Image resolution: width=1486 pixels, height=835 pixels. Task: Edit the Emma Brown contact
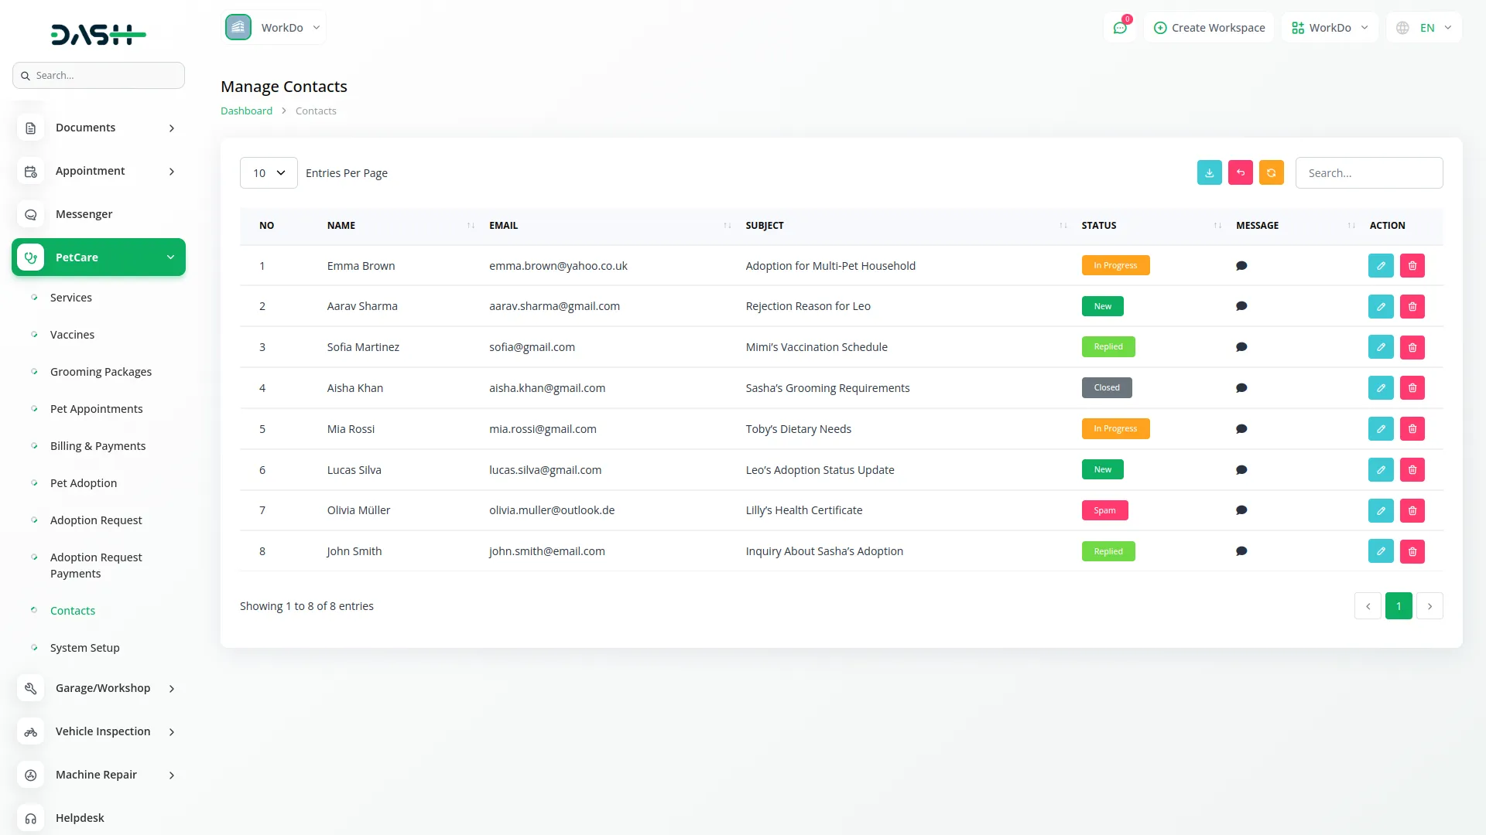pos(1380,265)
